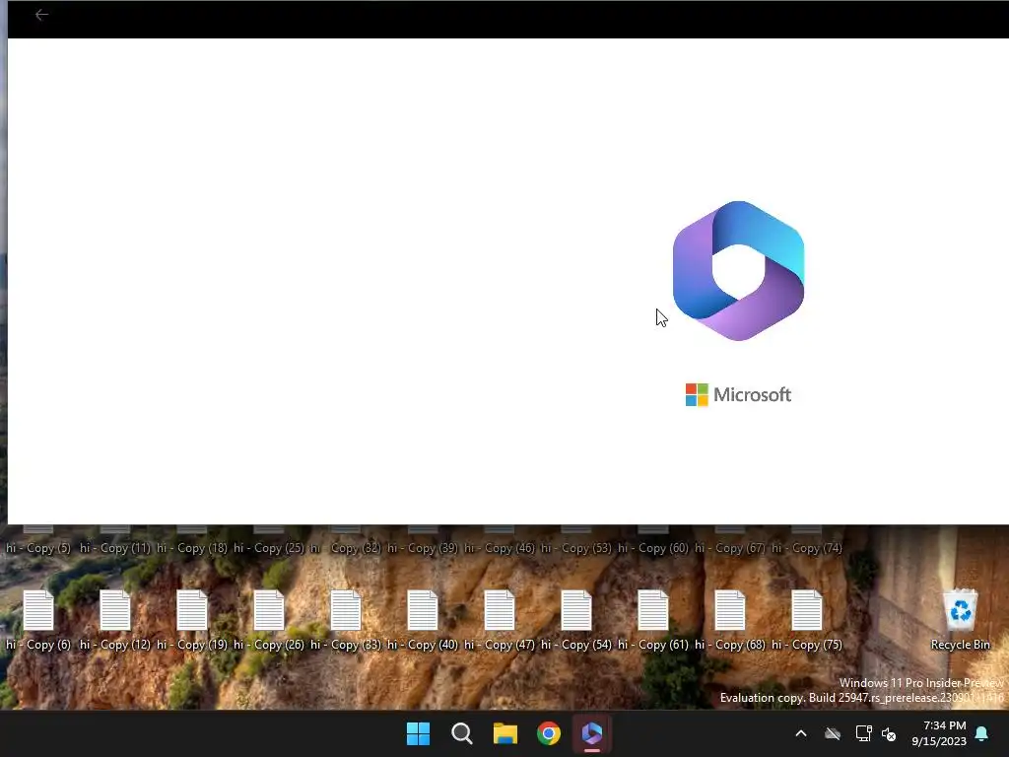Click the label hi - Copy (5)
The height and width of the screenshot is (757, 1009).
click(x=38, y=548)
